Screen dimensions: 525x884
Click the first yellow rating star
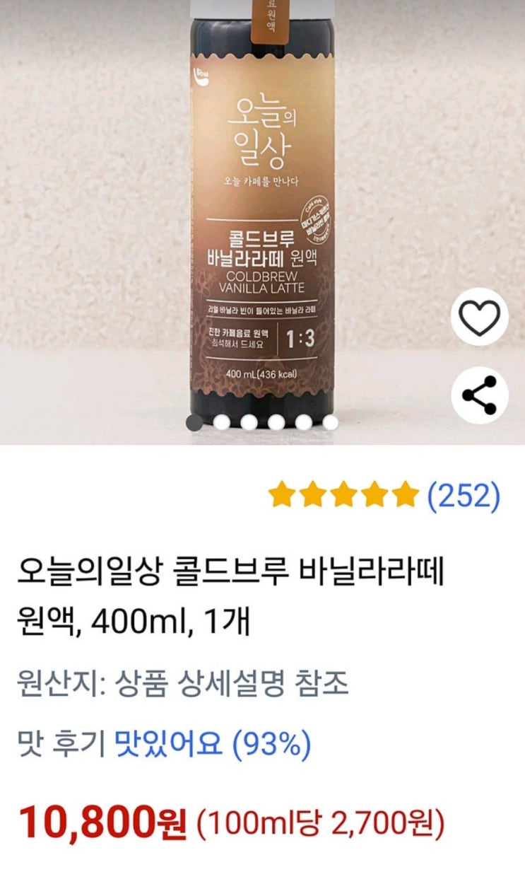pyautogui.click(x=283, y=496)
